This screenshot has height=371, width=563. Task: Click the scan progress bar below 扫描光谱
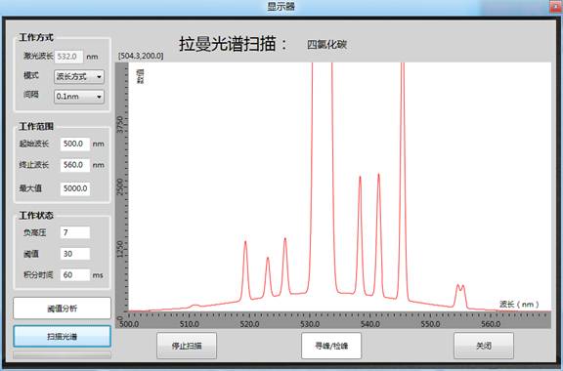click(x=63, y=354)
